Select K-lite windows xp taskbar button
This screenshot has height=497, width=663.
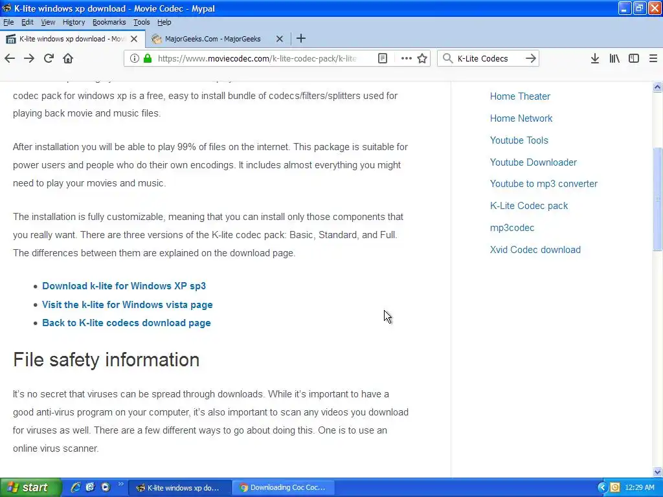point(180,487)
